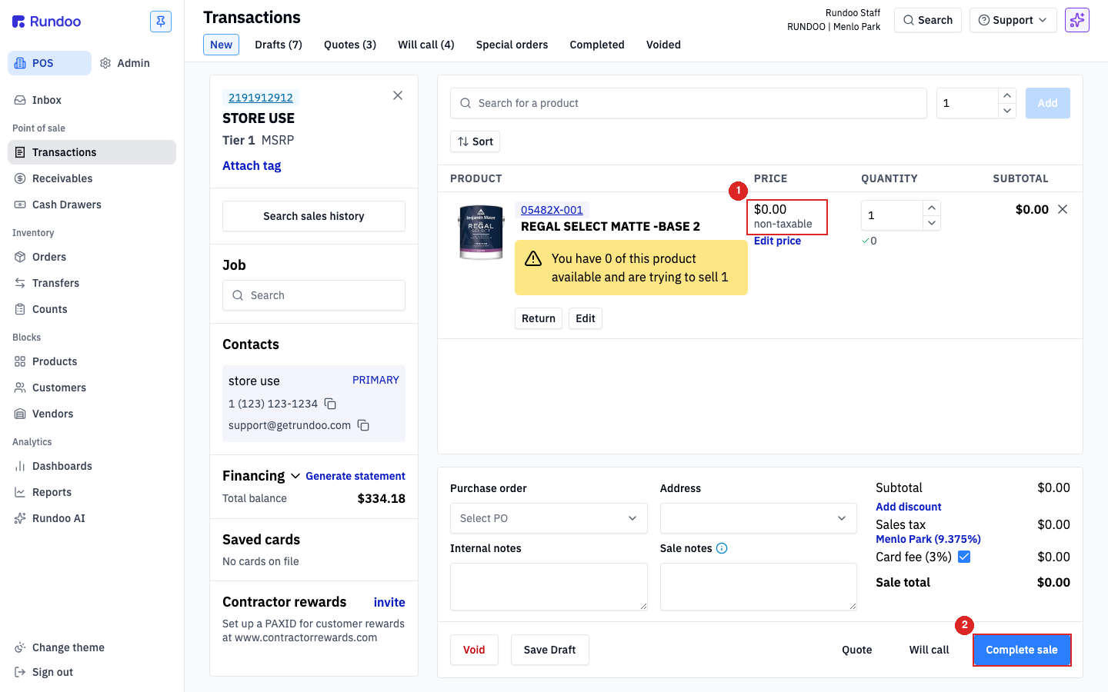The height and width of the screenshot is (692, 1108).
Task: Click the Job search field
Action: click(x=314, y=295)
